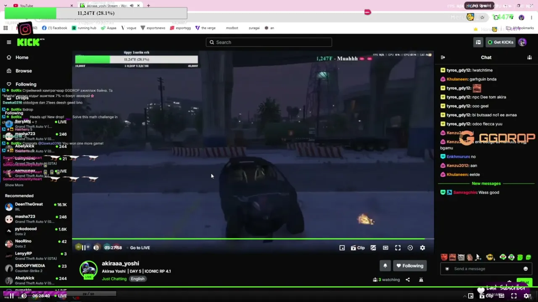Open mini player from stream controls

(342, 248)
